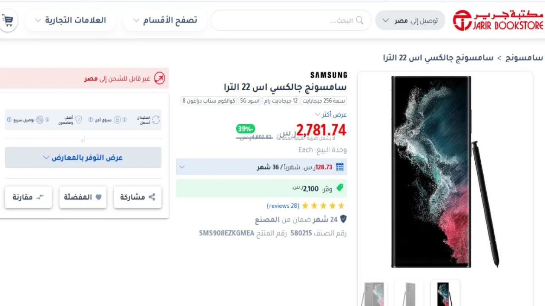Click the installment calendar icon

click(340, 167)
